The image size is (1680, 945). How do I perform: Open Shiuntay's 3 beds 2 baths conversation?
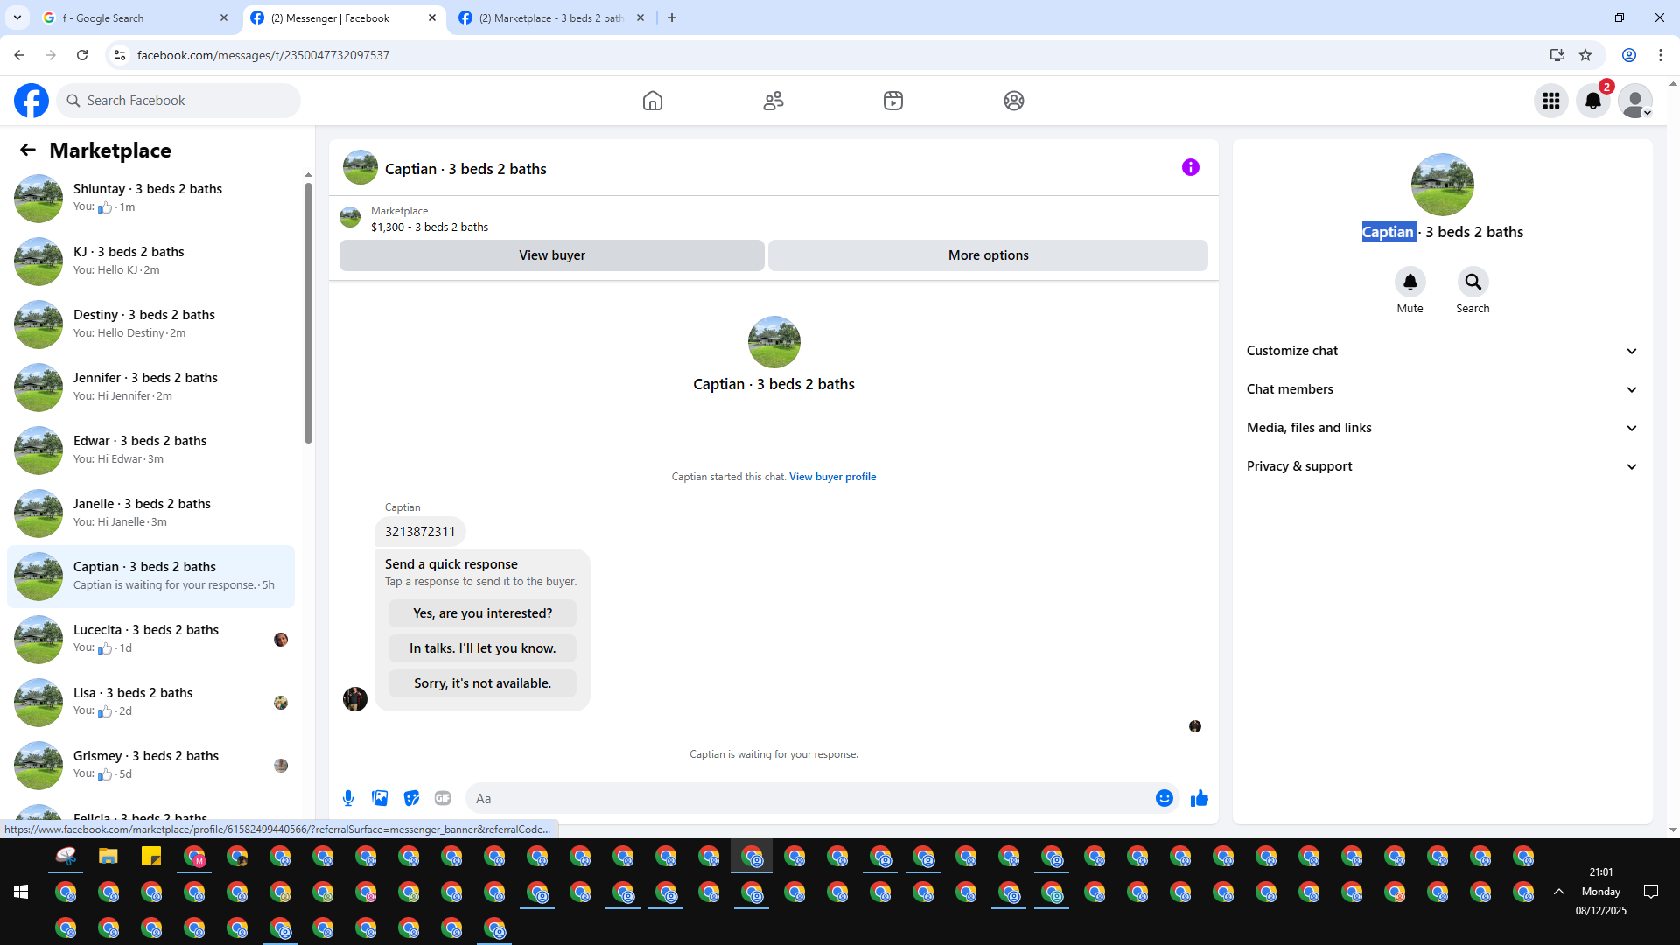(x=150, y=199)
